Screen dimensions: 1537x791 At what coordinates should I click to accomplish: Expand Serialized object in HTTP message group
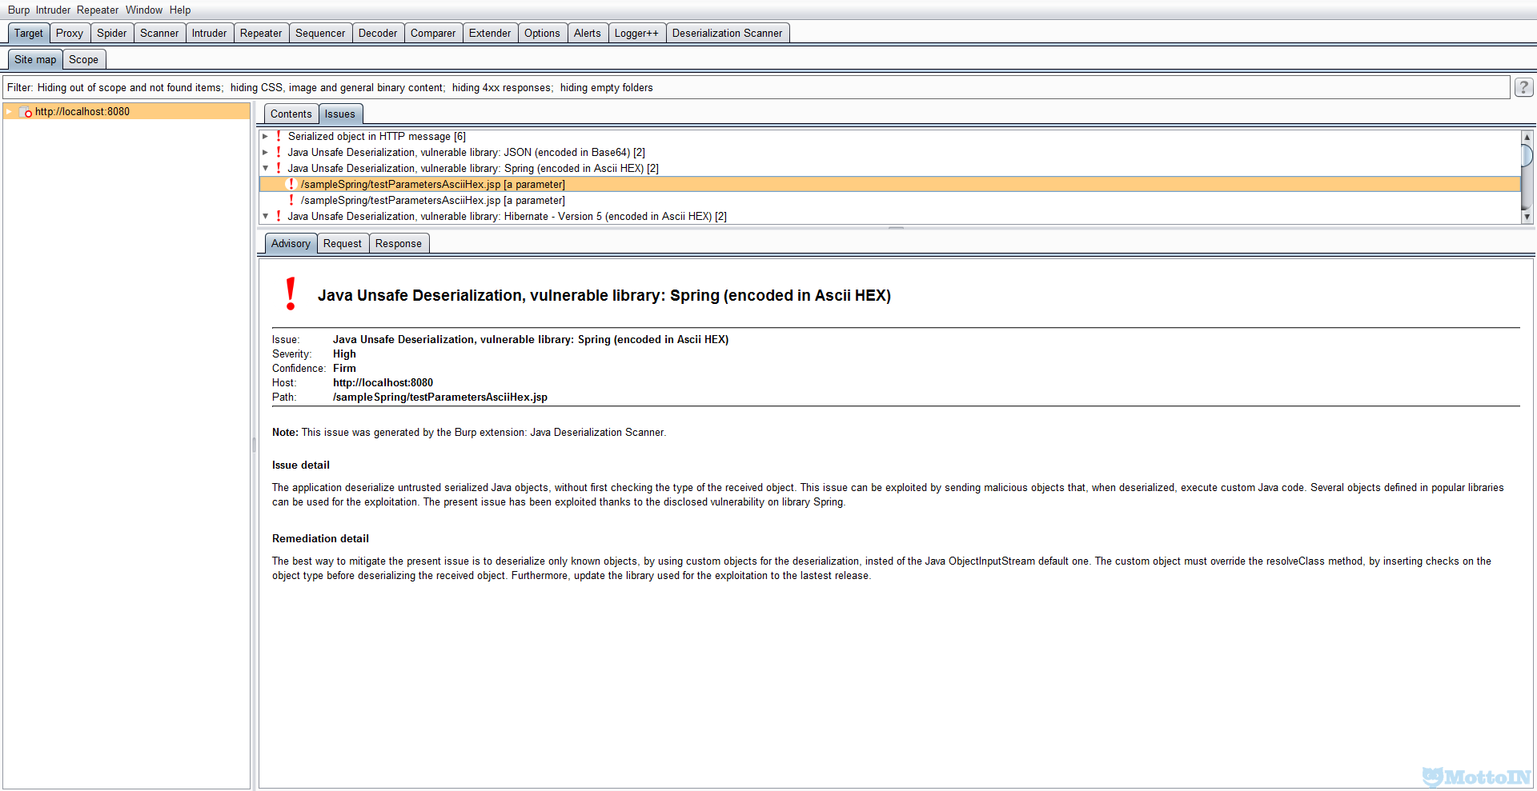pyautogui.click(x=265, y=136)
